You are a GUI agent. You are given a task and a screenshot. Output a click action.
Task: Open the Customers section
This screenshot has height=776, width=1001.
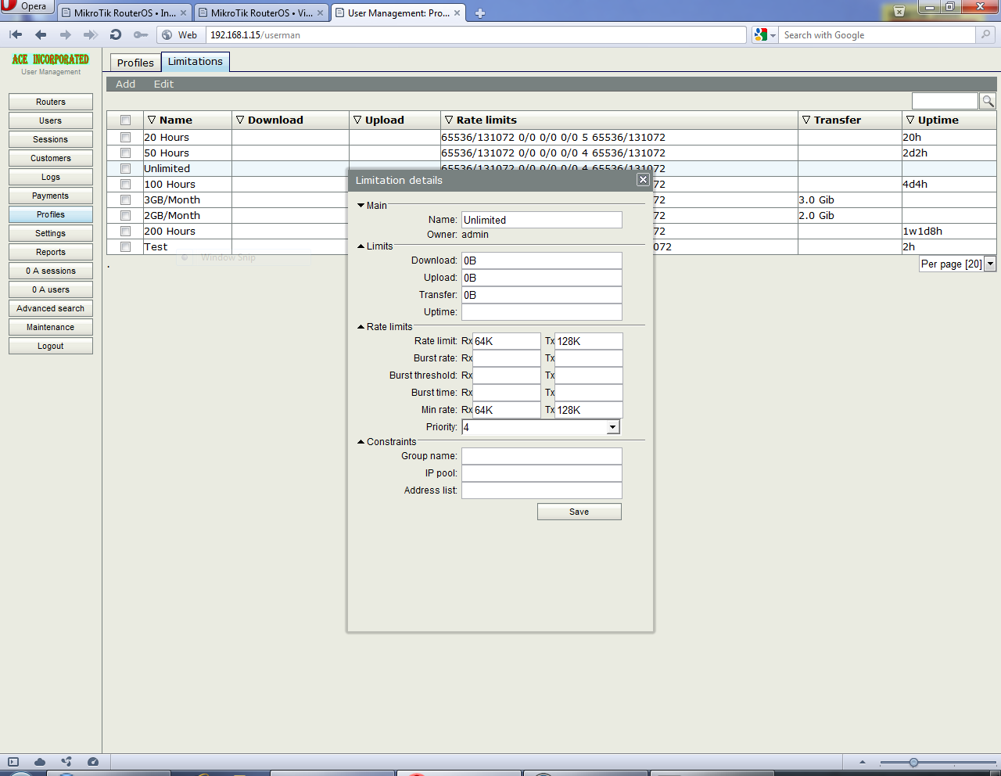pos(51,158)
